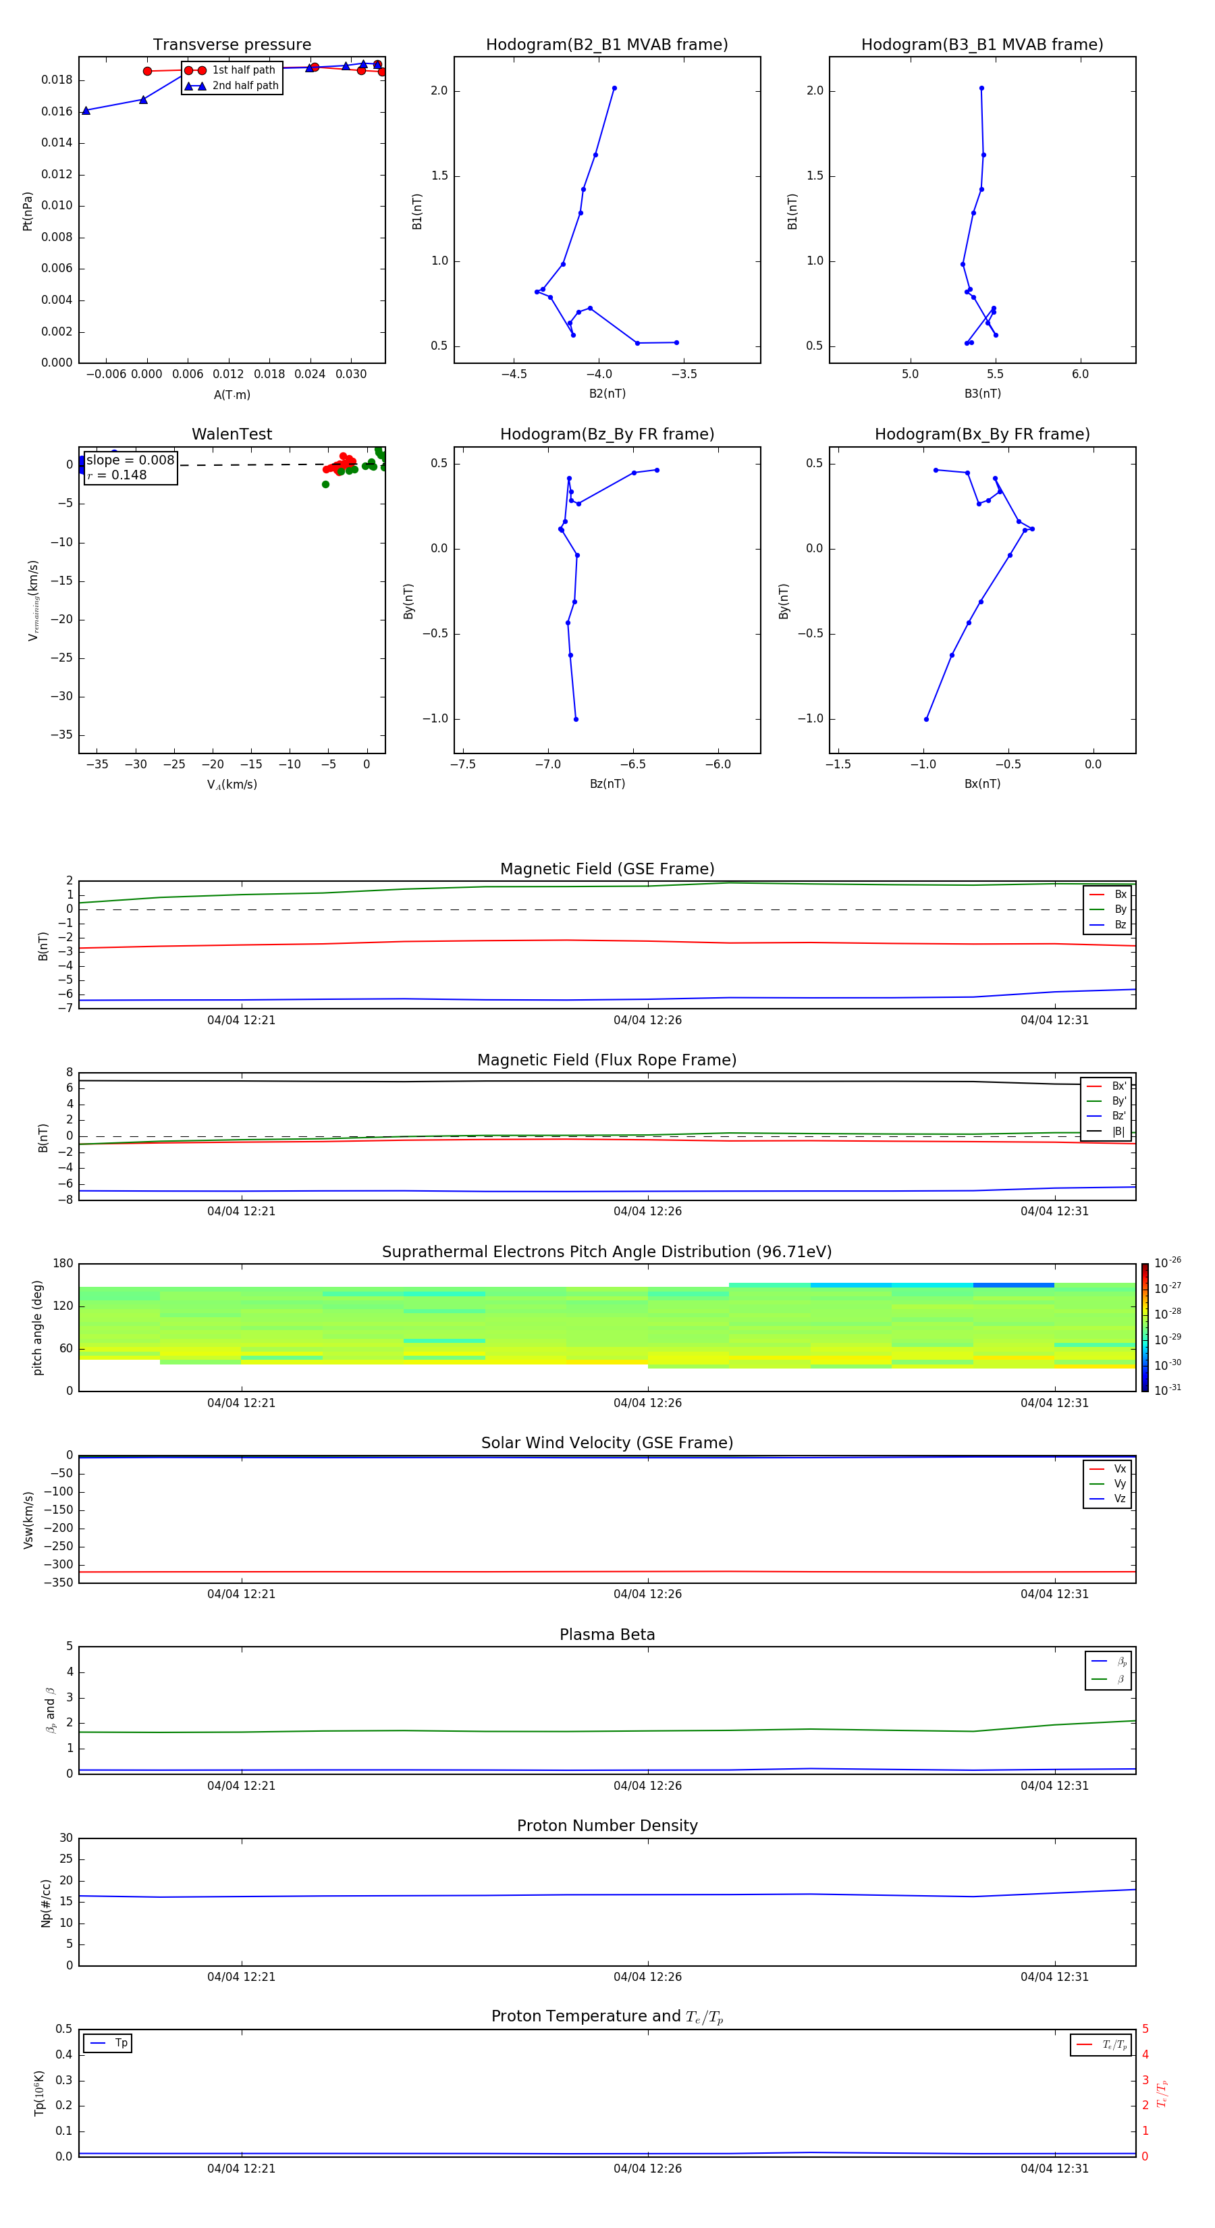Click the Suprathermal Electrons Pitch Angle Distribution title
The width and height of the screenshot is (1215, 2228).
click(x=607, y=1252)
